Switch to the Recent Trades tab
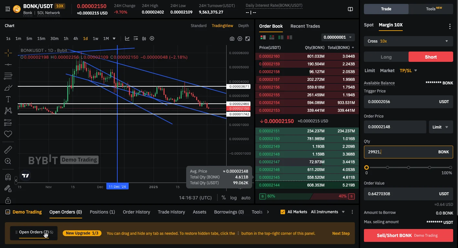Viewport: 458px width, 248px height. click(305, 26)
